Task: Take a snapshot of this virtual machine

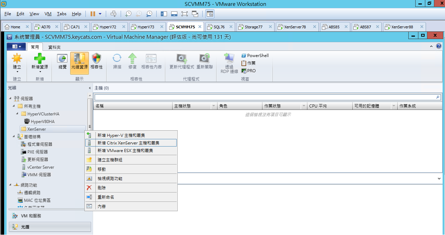Action: point(128,14)
